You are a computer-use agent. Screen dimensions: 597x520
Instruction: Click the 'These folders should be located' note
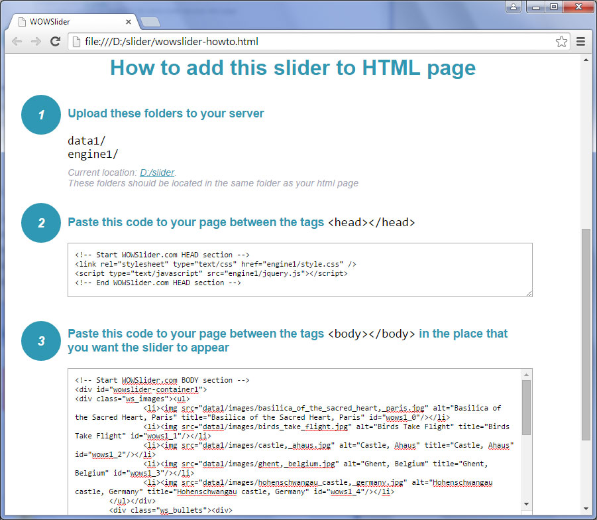213,183
